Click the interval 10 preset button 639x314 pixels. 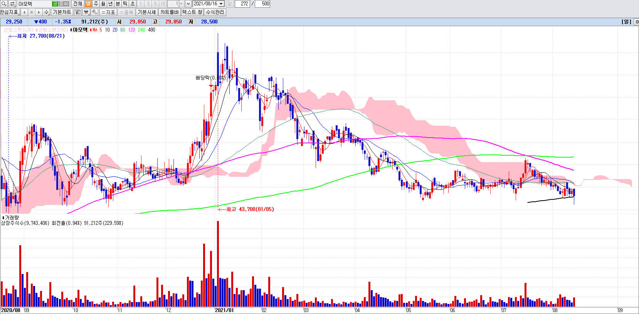(x=163, y=4)
